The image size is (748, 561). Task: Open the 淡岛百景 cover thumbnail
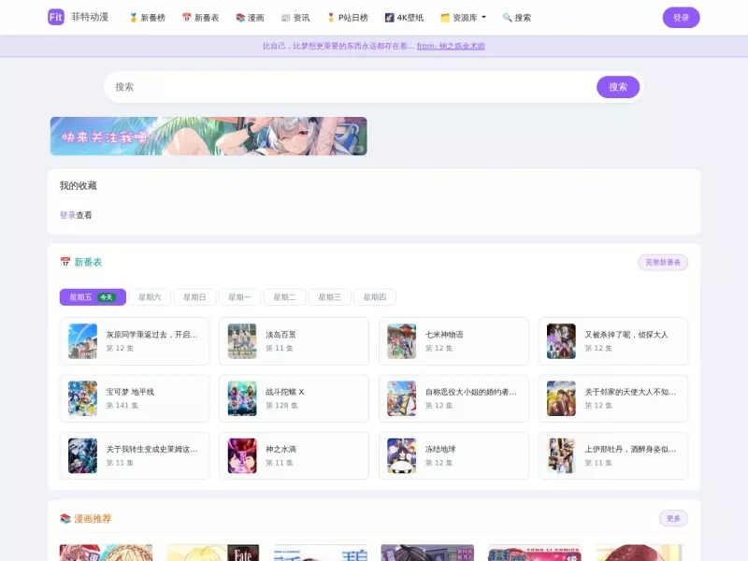coord(242,341)
